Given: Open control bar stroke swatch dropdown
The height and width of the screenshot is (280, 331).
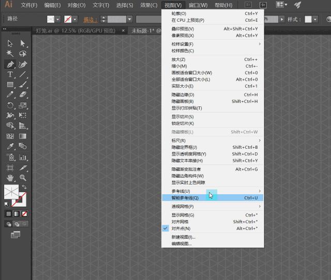Looking at the screenshot, I should tap(75, 20).
